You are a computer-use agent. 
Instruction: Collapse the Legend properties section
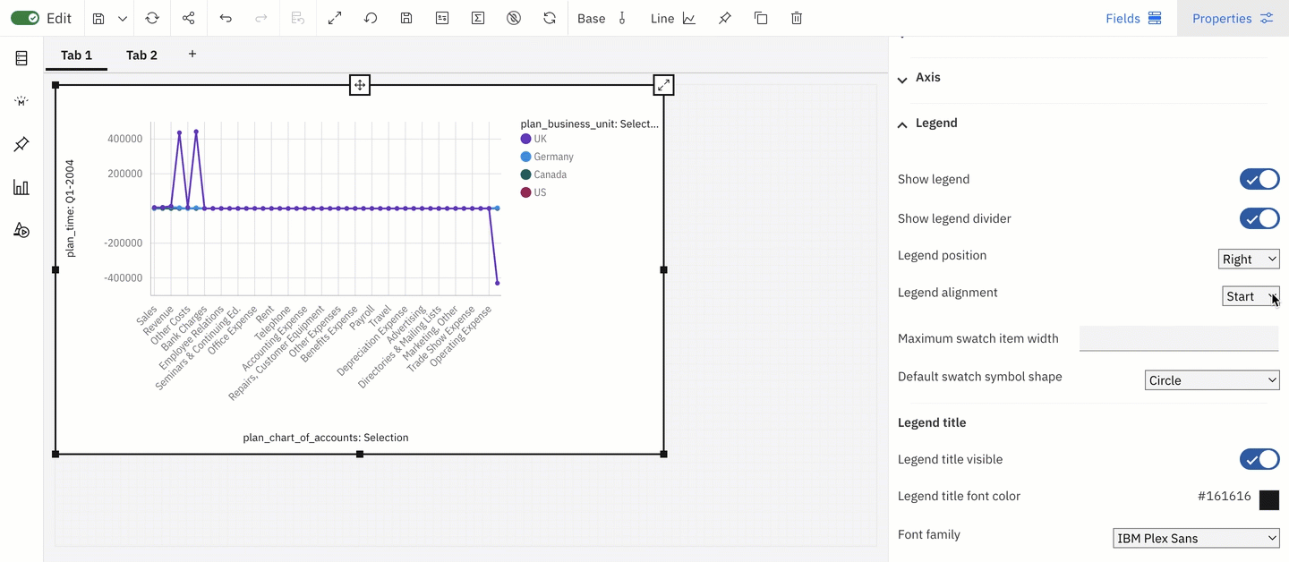click(902, 123)
